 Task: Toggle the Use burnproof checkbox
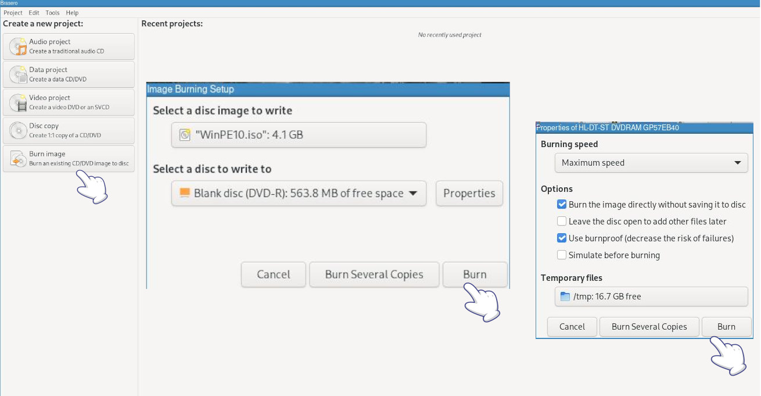tap(562, 238)
